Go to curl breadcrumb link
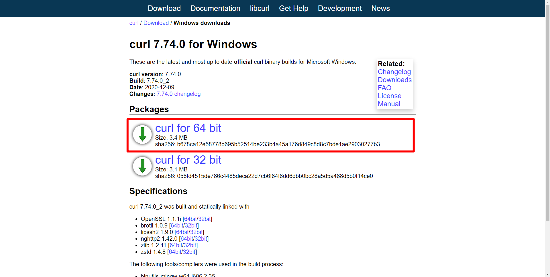This screenshot has height=277, width=550. (134, 23)
